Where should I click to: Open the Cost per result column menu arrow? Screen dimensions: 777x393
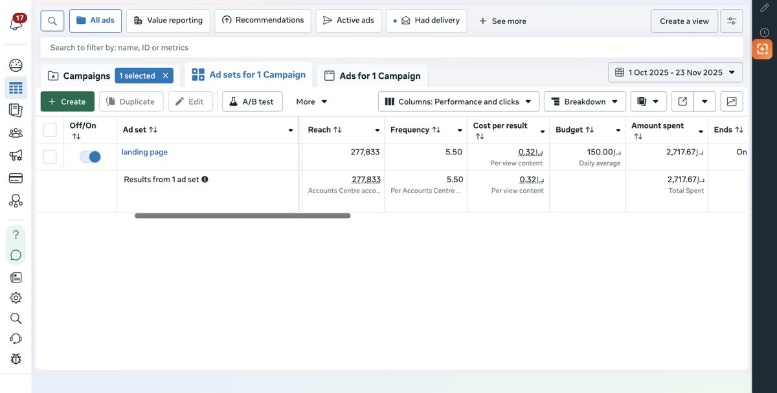(x=542, y=131)
